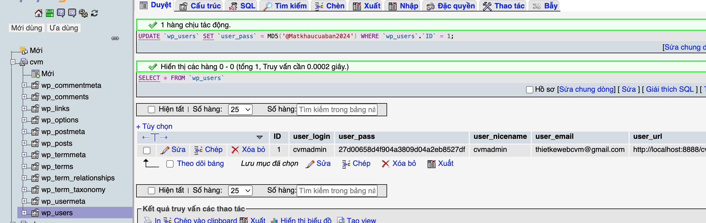Open the SQL documentation icon
This screenshot has width=706, height=223.
72,13
